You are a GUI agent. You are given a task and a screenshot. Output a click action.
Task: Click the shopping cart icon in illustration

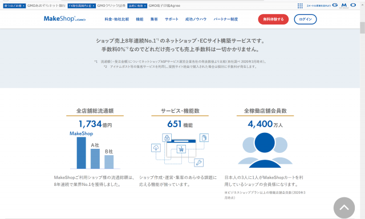coord(181,149)
